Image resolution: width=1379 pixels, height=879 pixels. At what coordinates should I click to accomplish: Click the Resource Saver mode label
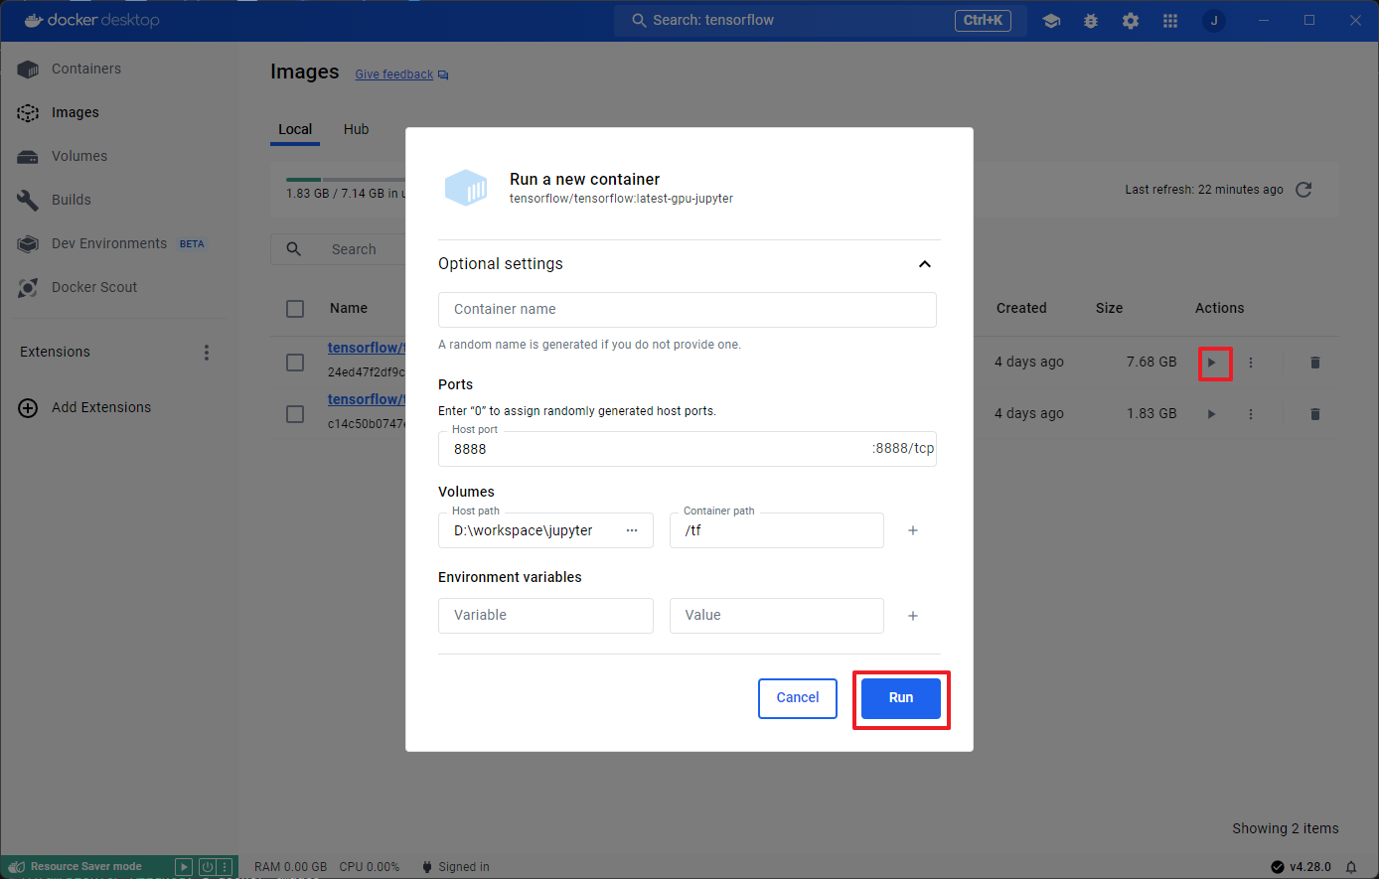pyautogui.click(x=85, y=867)
